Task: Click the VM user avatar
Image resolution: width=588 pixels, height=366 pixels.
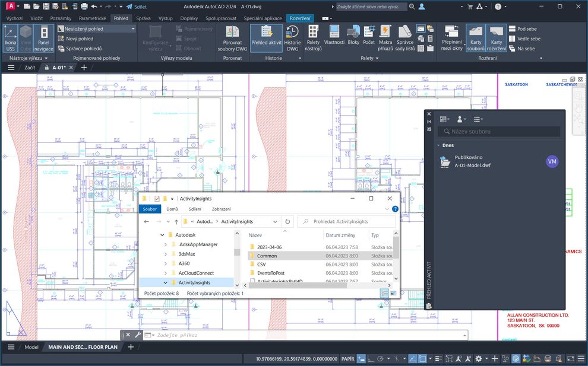Action: pyautogui.click(x=552, y=161)
